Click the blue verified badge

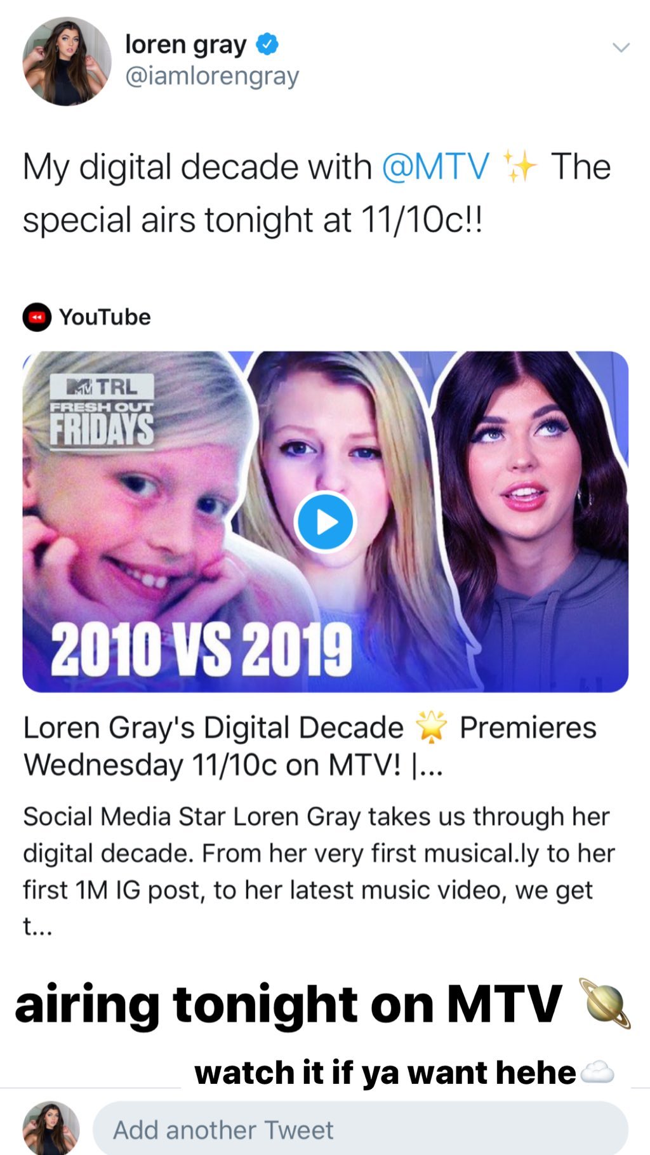[x=267, y=44]
